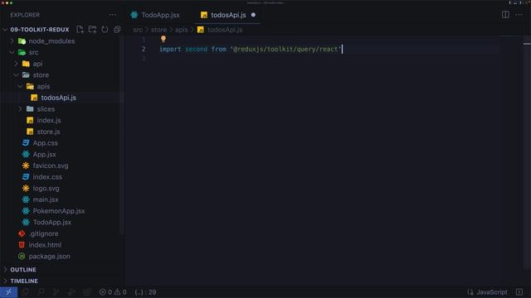Open main.jsx file

[x=46, y=199]
